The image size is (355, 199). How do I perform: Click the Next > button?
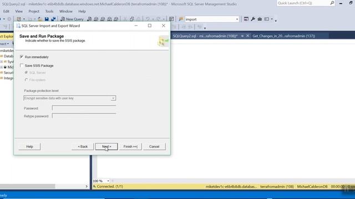click(x=106, y=146)
